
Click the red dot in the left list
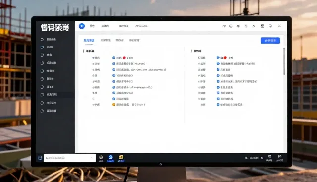(x=124, y=58)
